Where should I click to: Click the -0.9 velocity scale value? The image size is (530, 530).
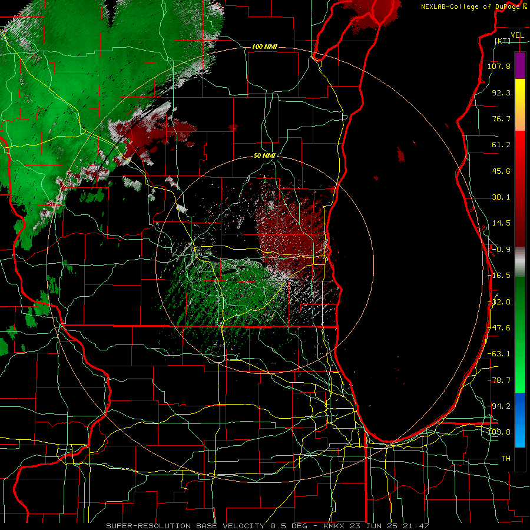click(x=501, y=250)
